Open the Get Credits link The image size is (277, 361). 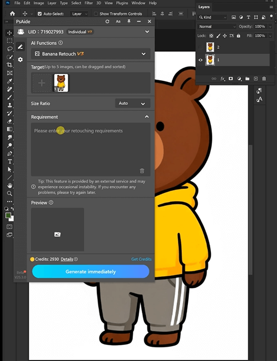(x=141, y=259)
